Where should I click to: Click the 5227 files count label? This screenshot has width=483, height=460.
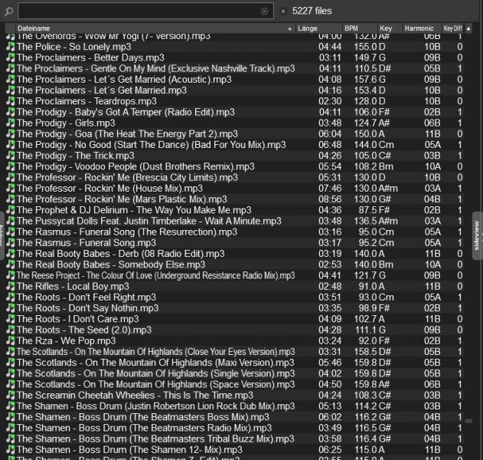tap(312, 11)
